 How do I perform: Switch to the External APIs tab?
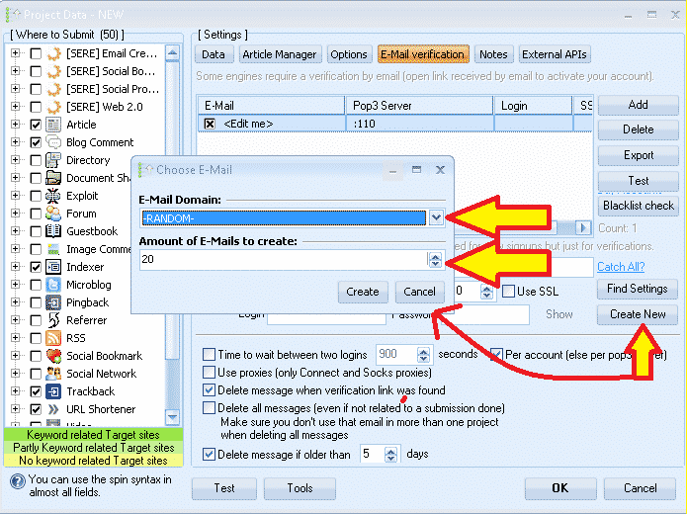pos(555,54)
